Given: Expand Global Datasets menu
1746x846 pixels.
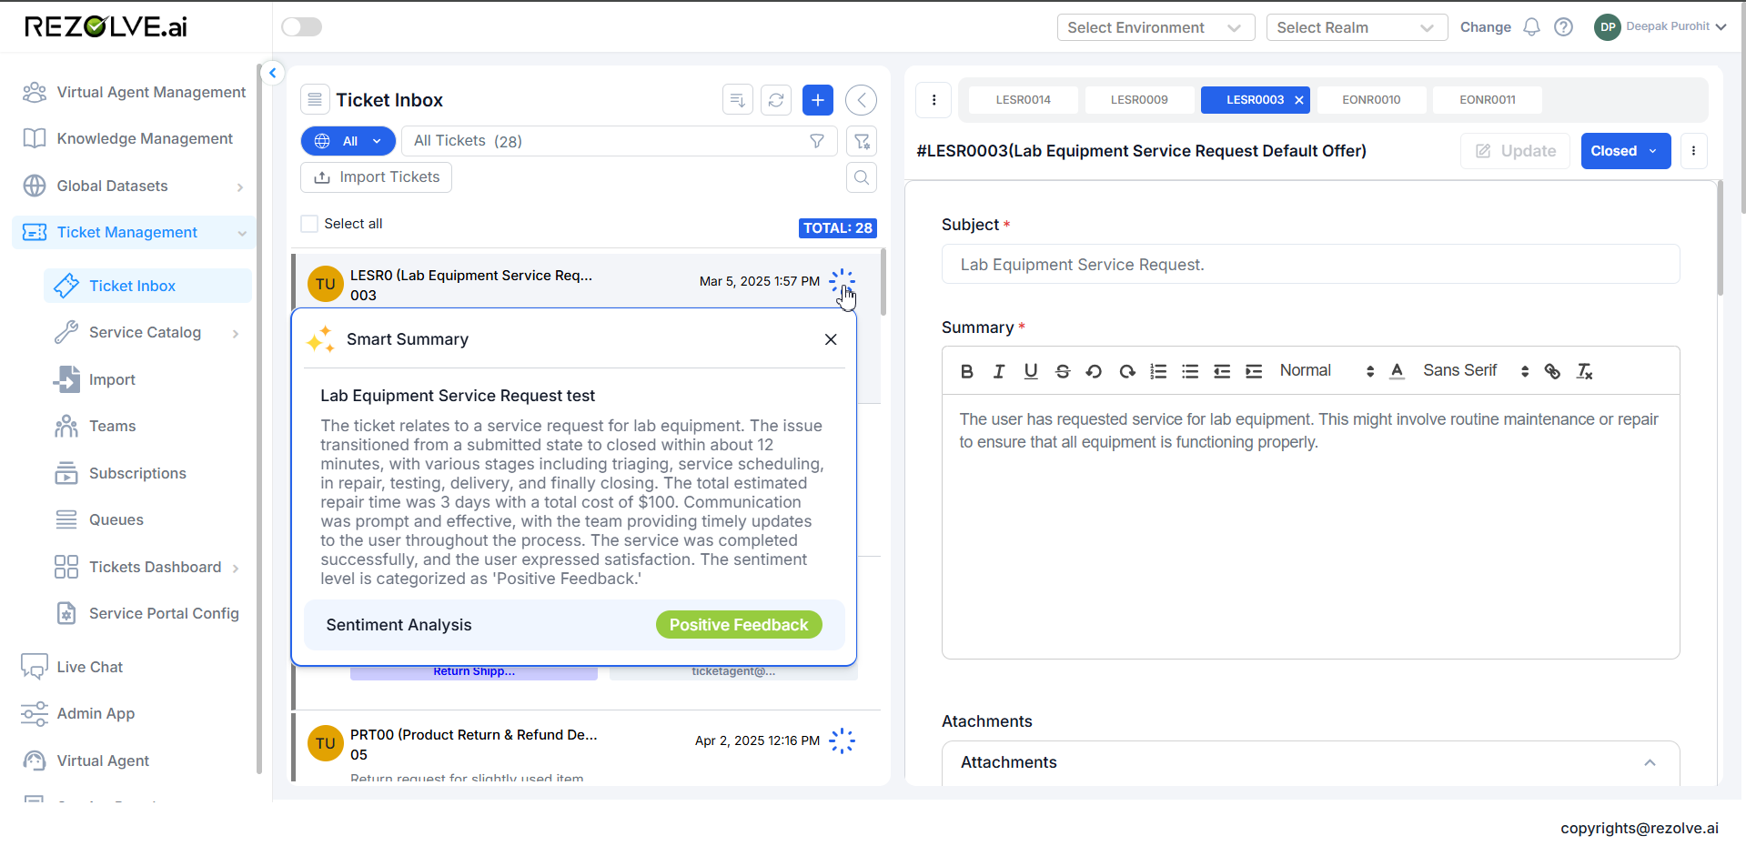Looking at the screenshot, I should [x=240, y=186].
